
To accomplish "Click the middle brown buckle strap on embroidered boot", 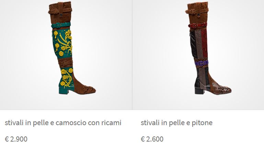I will click(65, 63).
